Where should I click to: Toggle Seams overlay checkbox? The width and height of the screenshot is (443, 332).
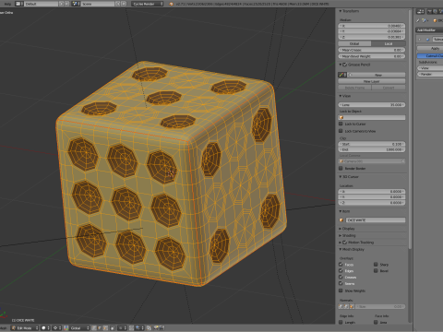[x=341, y=283]
